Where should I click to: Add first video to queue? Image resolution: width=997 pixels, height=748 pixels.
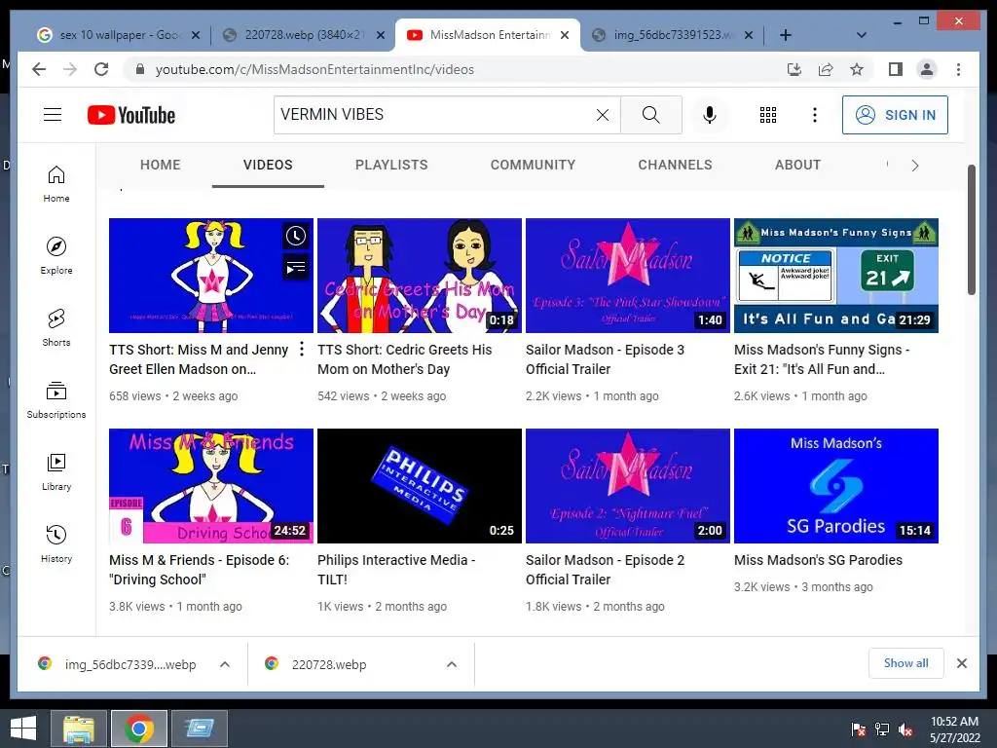coord(296,268)
